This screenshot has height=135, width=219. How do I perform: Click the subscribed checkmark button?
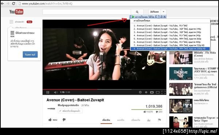click(x=70, y=111)
